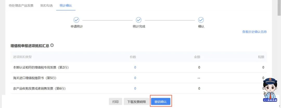Viewport: 281px width, 108px height.
Task: Click the 下载发票明细 button
Action: click(x=136, y=102)
